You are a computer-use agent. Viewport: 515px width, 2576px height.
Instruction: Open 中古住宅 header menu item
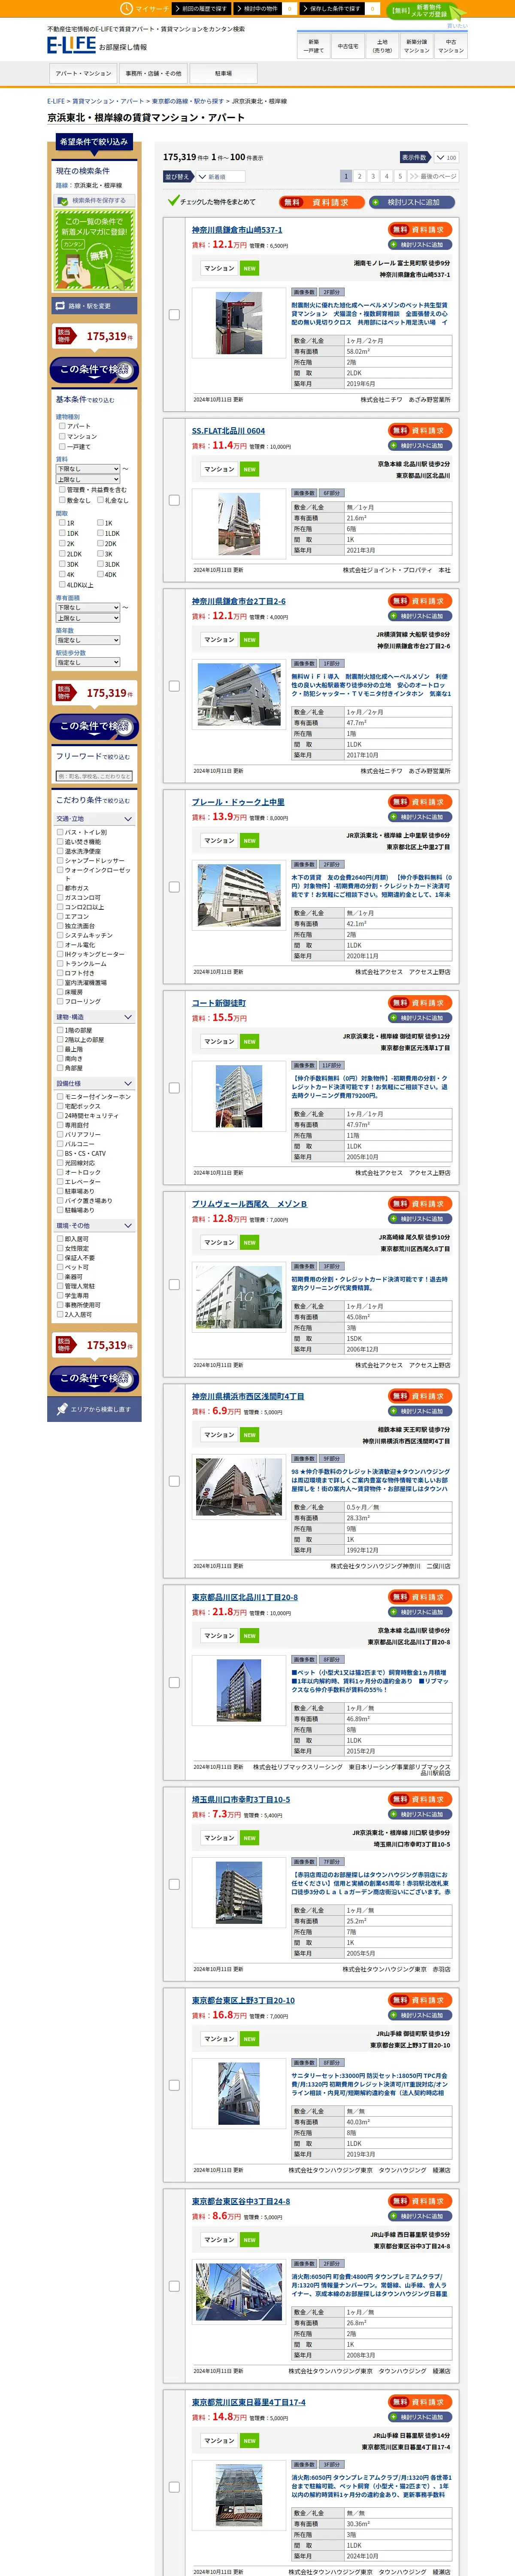(x=348, y=46)
